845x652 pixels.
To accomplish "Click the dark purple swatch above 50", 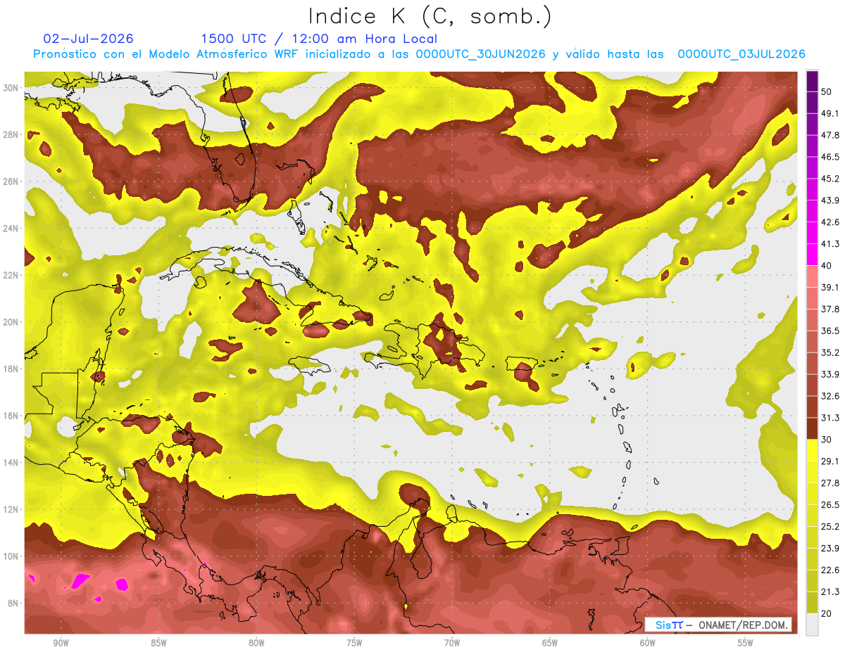I will [x=812, y=82].
